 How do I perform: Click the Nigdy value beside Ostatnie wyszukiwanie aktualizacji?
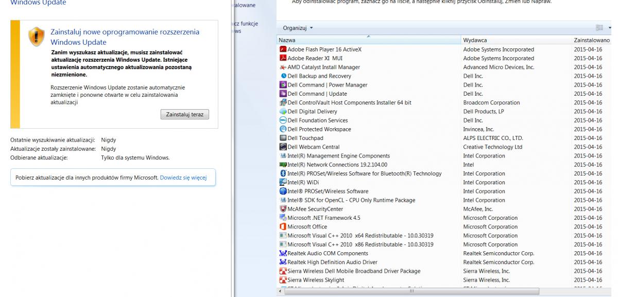[109, 139]
